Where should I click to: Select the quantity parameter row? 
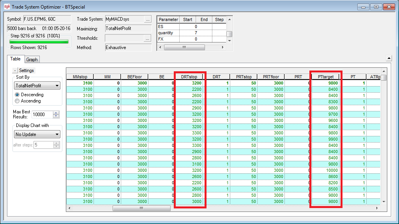coord(192,33)
